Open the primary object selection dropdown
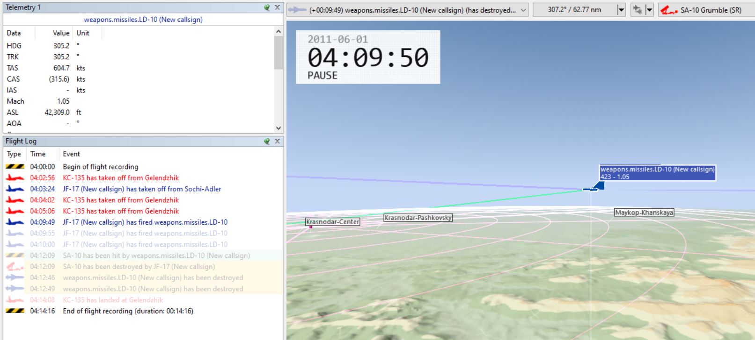This screenshot has width=755, height=340. point(523,10)
